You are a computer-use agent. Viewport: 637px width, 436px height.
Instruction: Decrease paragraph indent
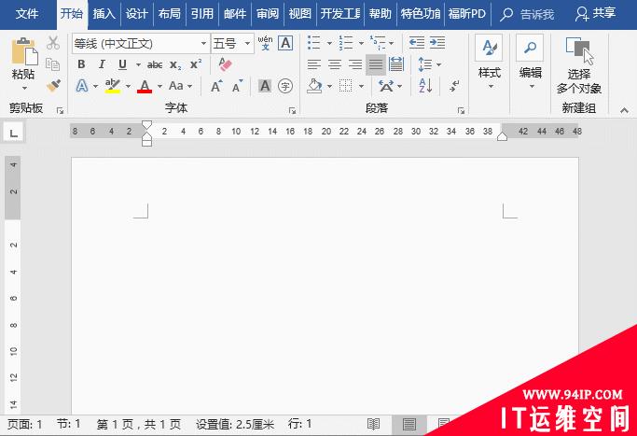416,43
